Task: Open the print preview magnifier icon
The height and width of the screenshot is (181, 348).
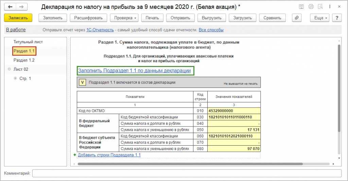Action: [320, 7]
